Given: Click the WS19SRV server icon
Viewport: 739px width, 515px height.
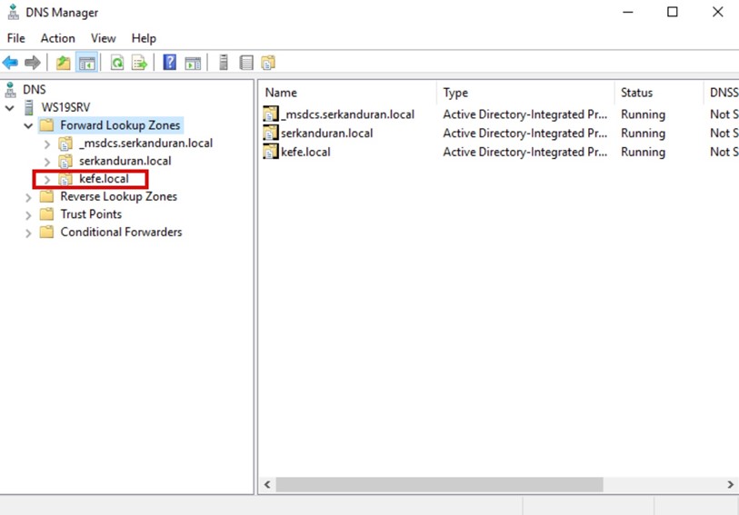Looking at the screenshot, I should click(29, 107).
